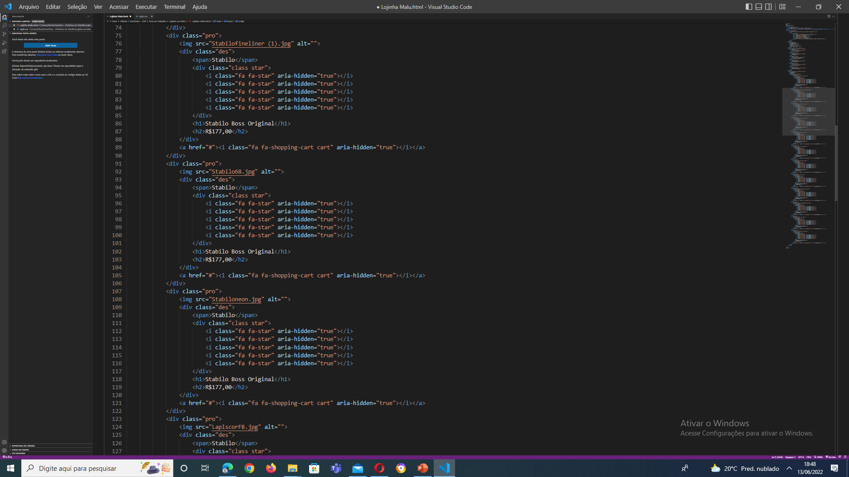849x477 pixels.
Task: Open the Manage gear icon
Action: [4, 450]
